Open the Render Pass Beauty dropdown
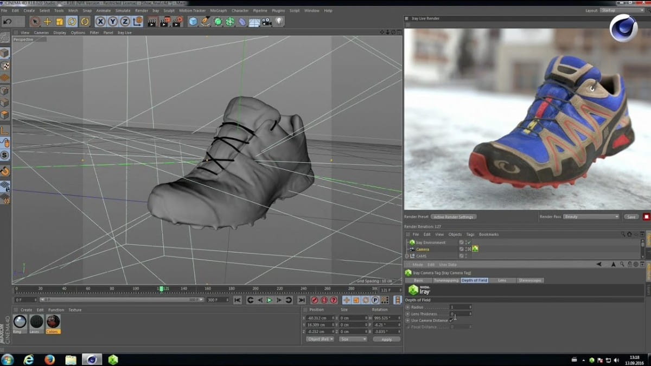This screenshot has width=651, height=366. (x=591, y=217)
